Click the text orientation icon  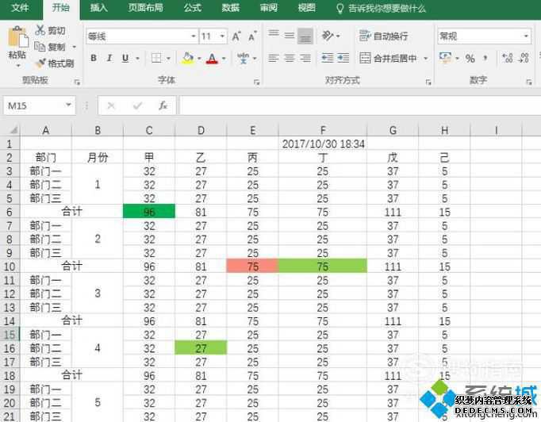[x=328, y=35]
